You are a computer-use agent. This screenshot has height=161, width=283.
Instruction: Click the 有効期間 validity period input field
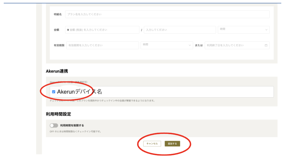pyautogui.click(x=103, y=45)
